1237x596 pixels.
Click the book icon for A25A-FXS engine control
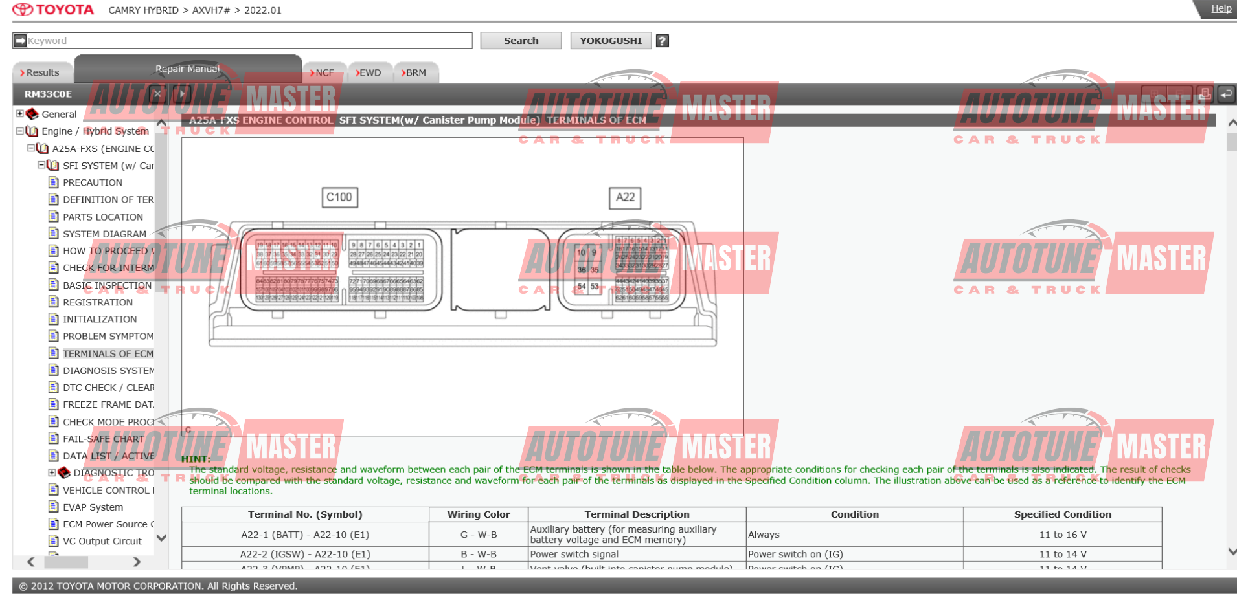coord(43,148)
